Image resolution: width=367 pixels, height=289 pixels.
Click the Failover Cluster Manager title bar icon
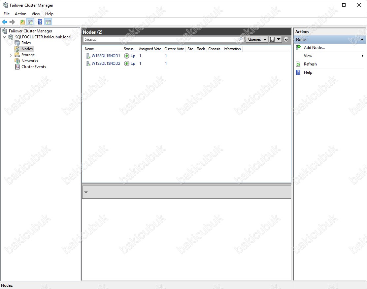[5, 5]
